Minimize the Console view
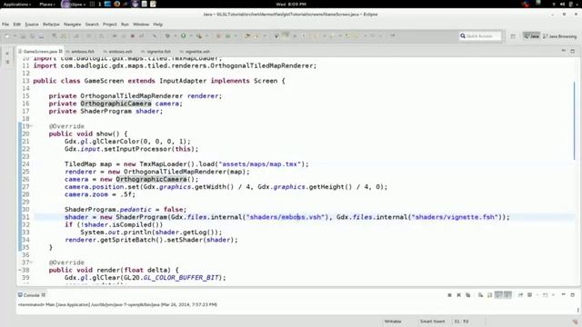The image size is (582, 327). [x=564, y=294]
